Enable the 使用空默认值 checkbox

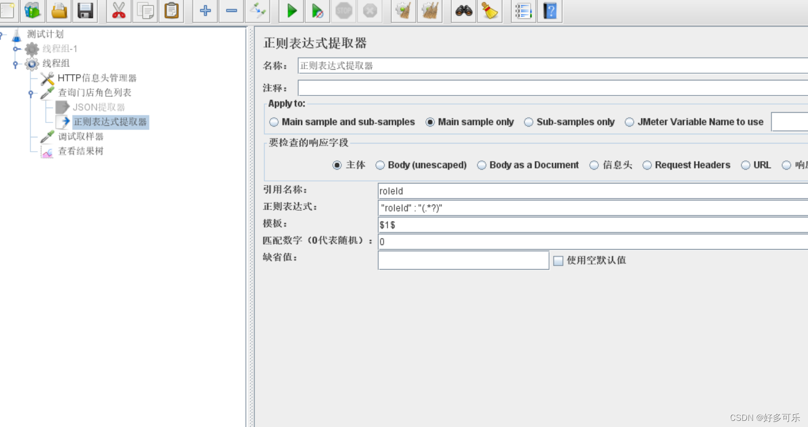(558, 260)
